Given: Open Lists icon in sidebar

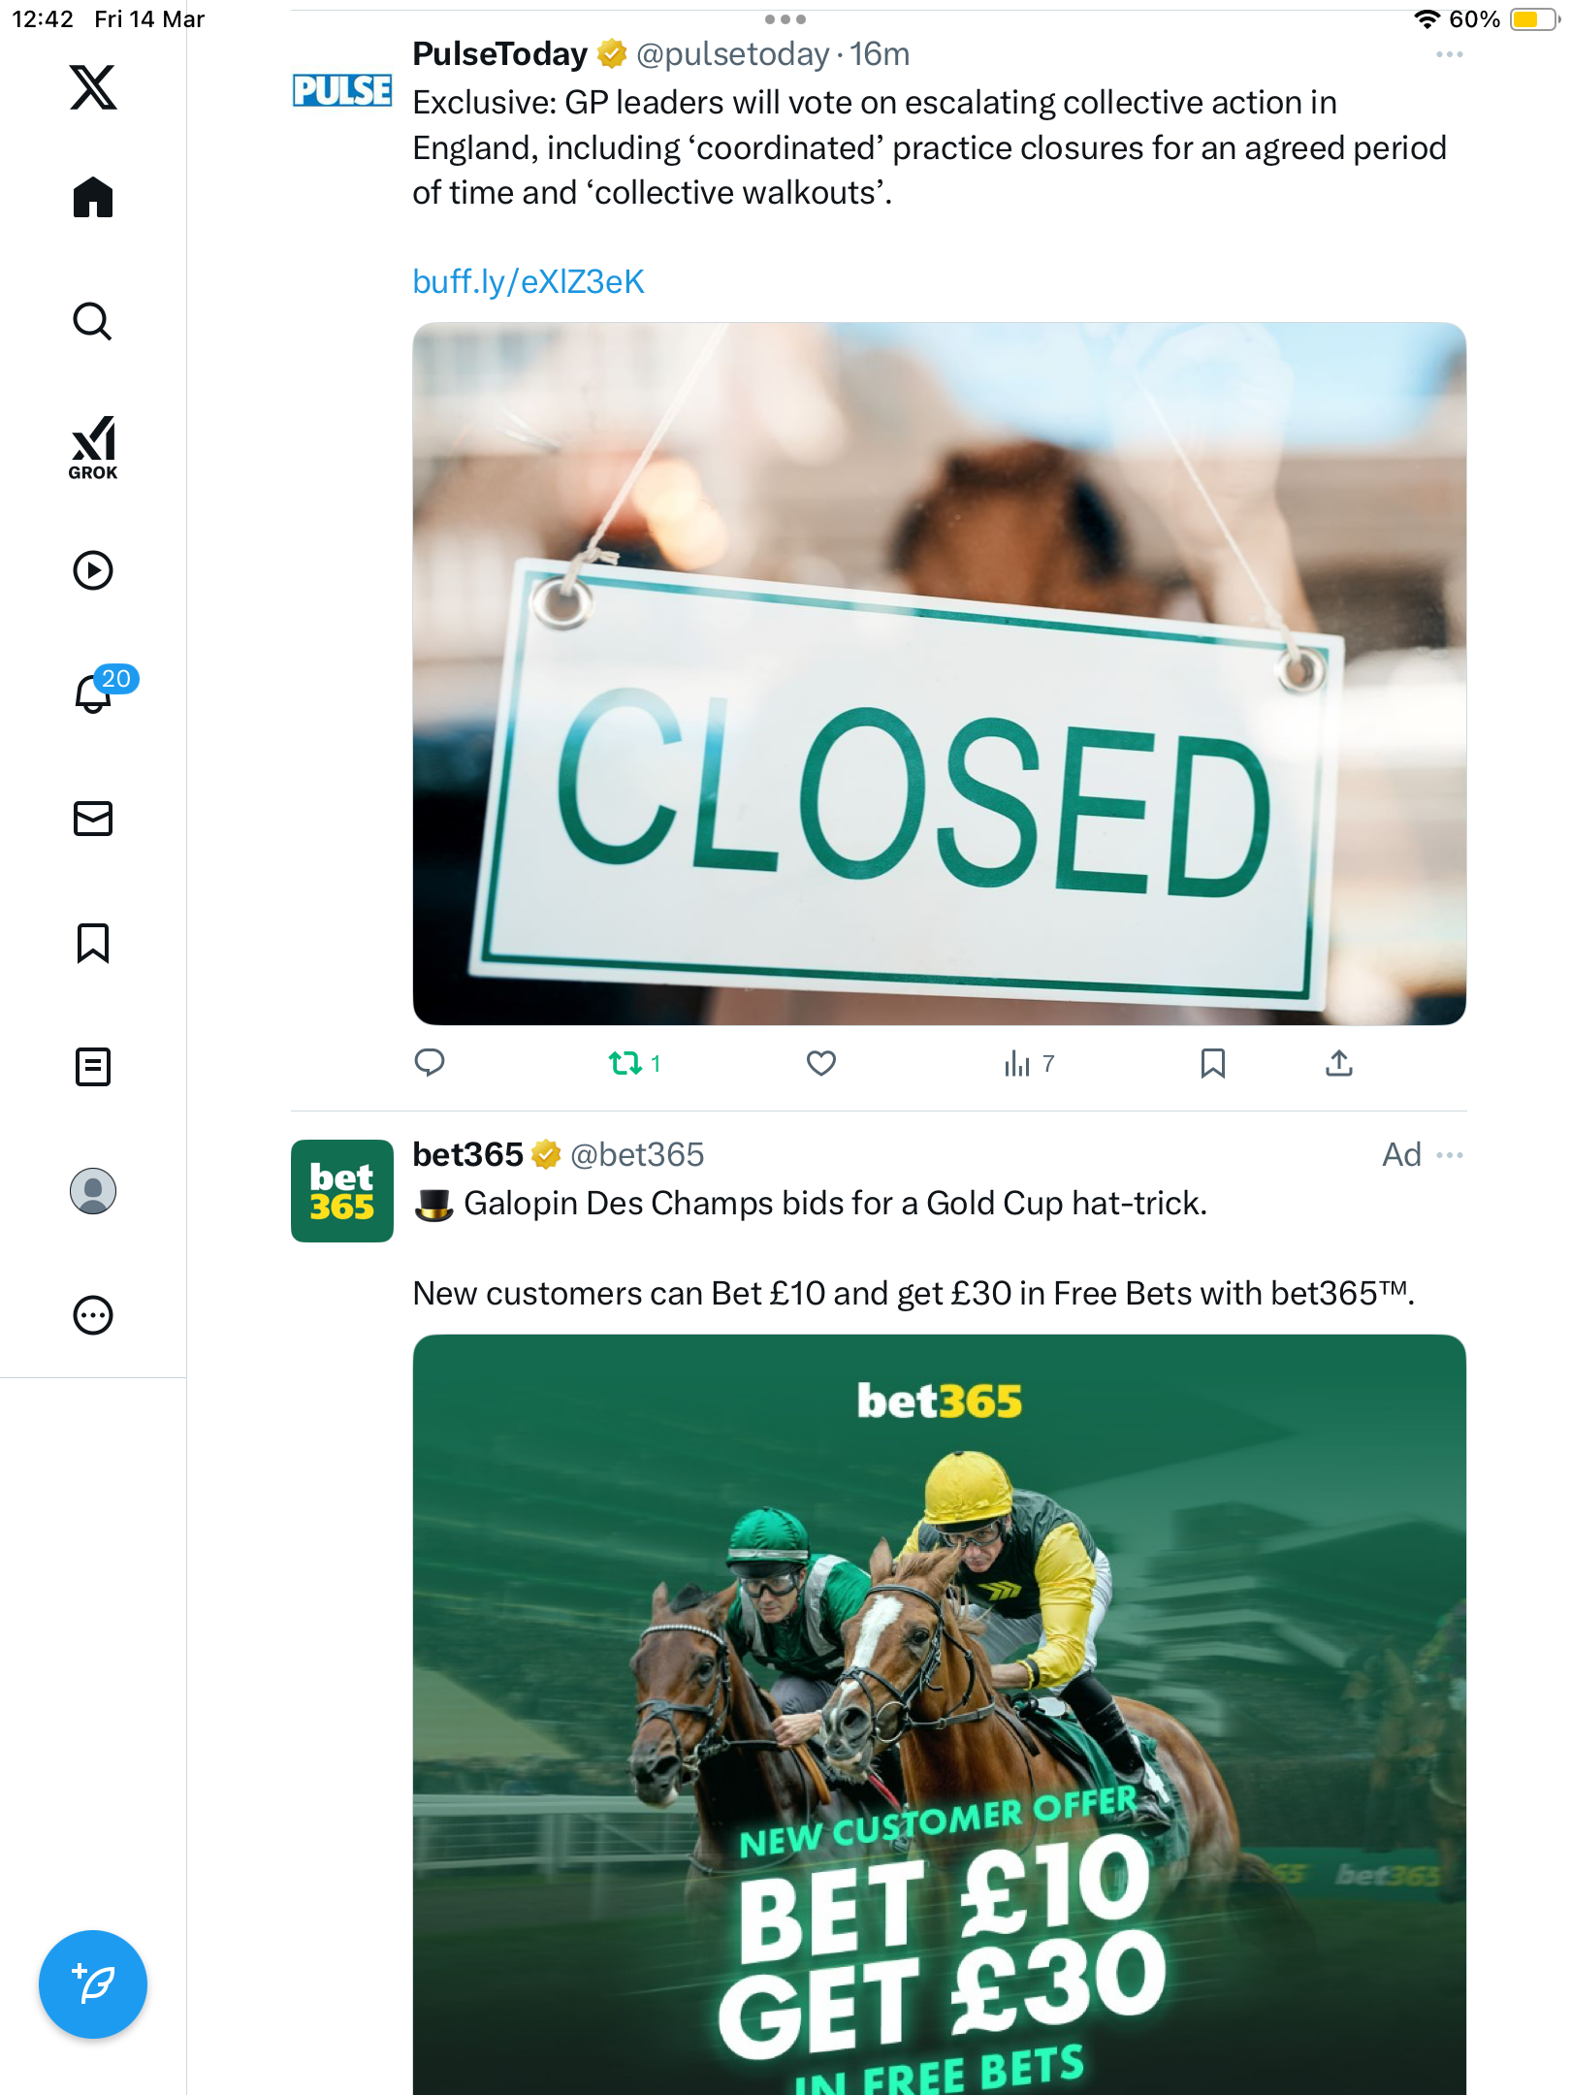Looking at the screenshot, I should point(93,1067).
